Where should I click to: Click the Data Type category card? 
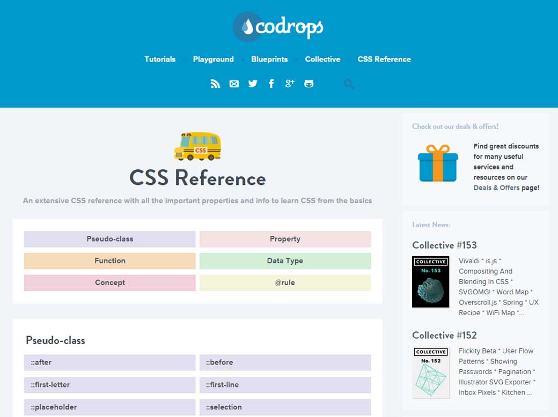pyautogui.click(x=285, y=261)
